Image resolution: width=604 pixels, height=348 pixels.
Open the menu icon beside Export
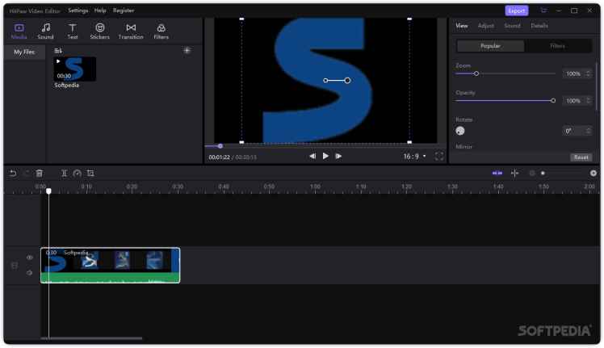543,10
